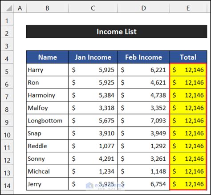Click Harmoiny's Jan Income 5,384

click(93, 95)
